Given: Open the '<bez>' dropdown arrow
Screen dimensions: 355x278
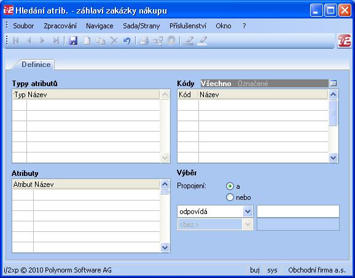Looking at the screenshot, I should pyautogui.click(x=248, y=224).
